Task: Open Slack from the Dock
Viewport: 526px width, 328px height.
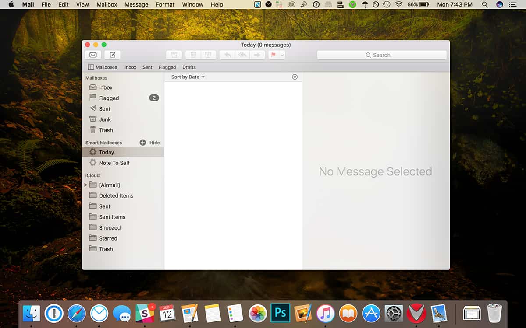Action: (x=145, y=314)
